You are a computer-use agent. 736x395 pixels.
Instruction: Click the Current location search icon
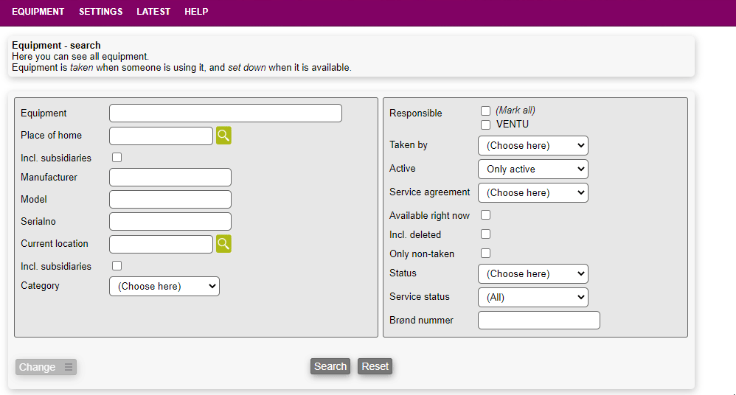click(x=223, y=244)
